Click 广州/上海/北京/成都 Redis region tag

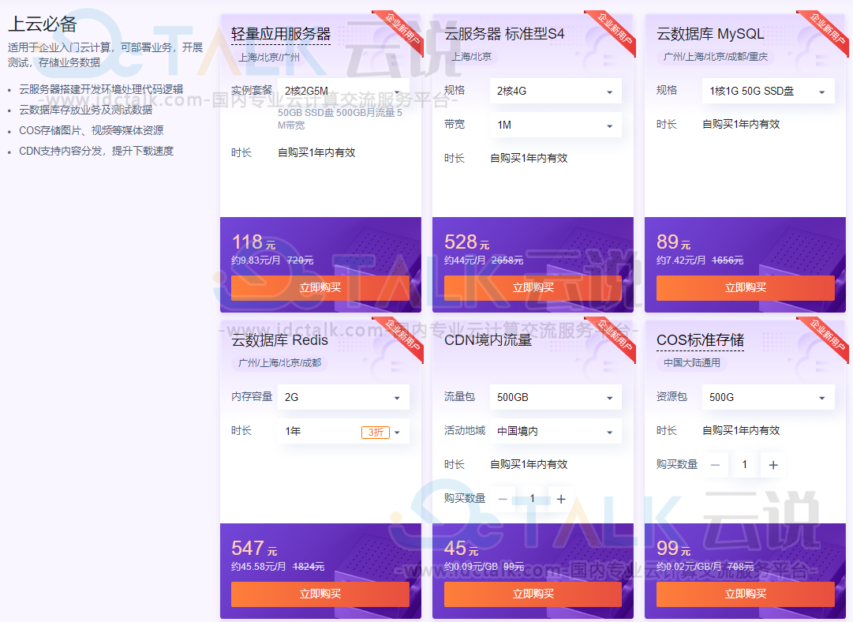tap(279, 363)
